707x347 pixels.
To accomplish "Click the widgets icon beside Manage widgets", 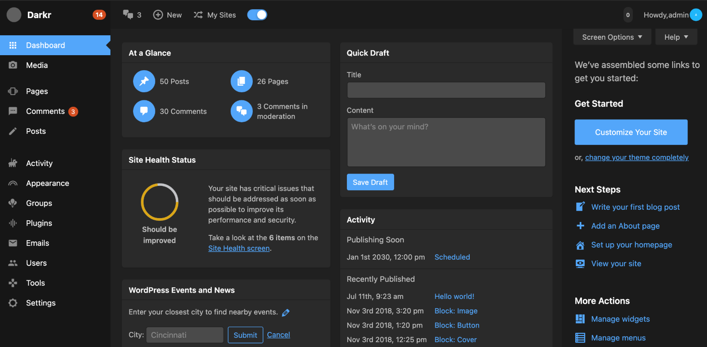I will pyautogui.click(x=580, y=319).
